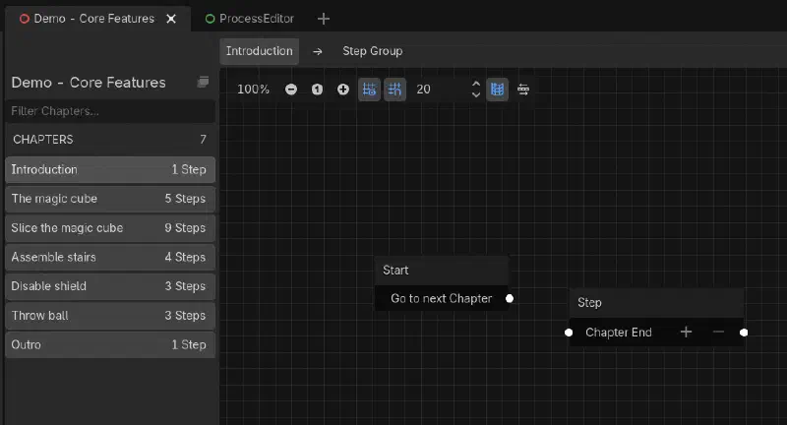Click Start node output port
Image resolution: width=787 pixels, height=425 pixels.
coord(510,298)
